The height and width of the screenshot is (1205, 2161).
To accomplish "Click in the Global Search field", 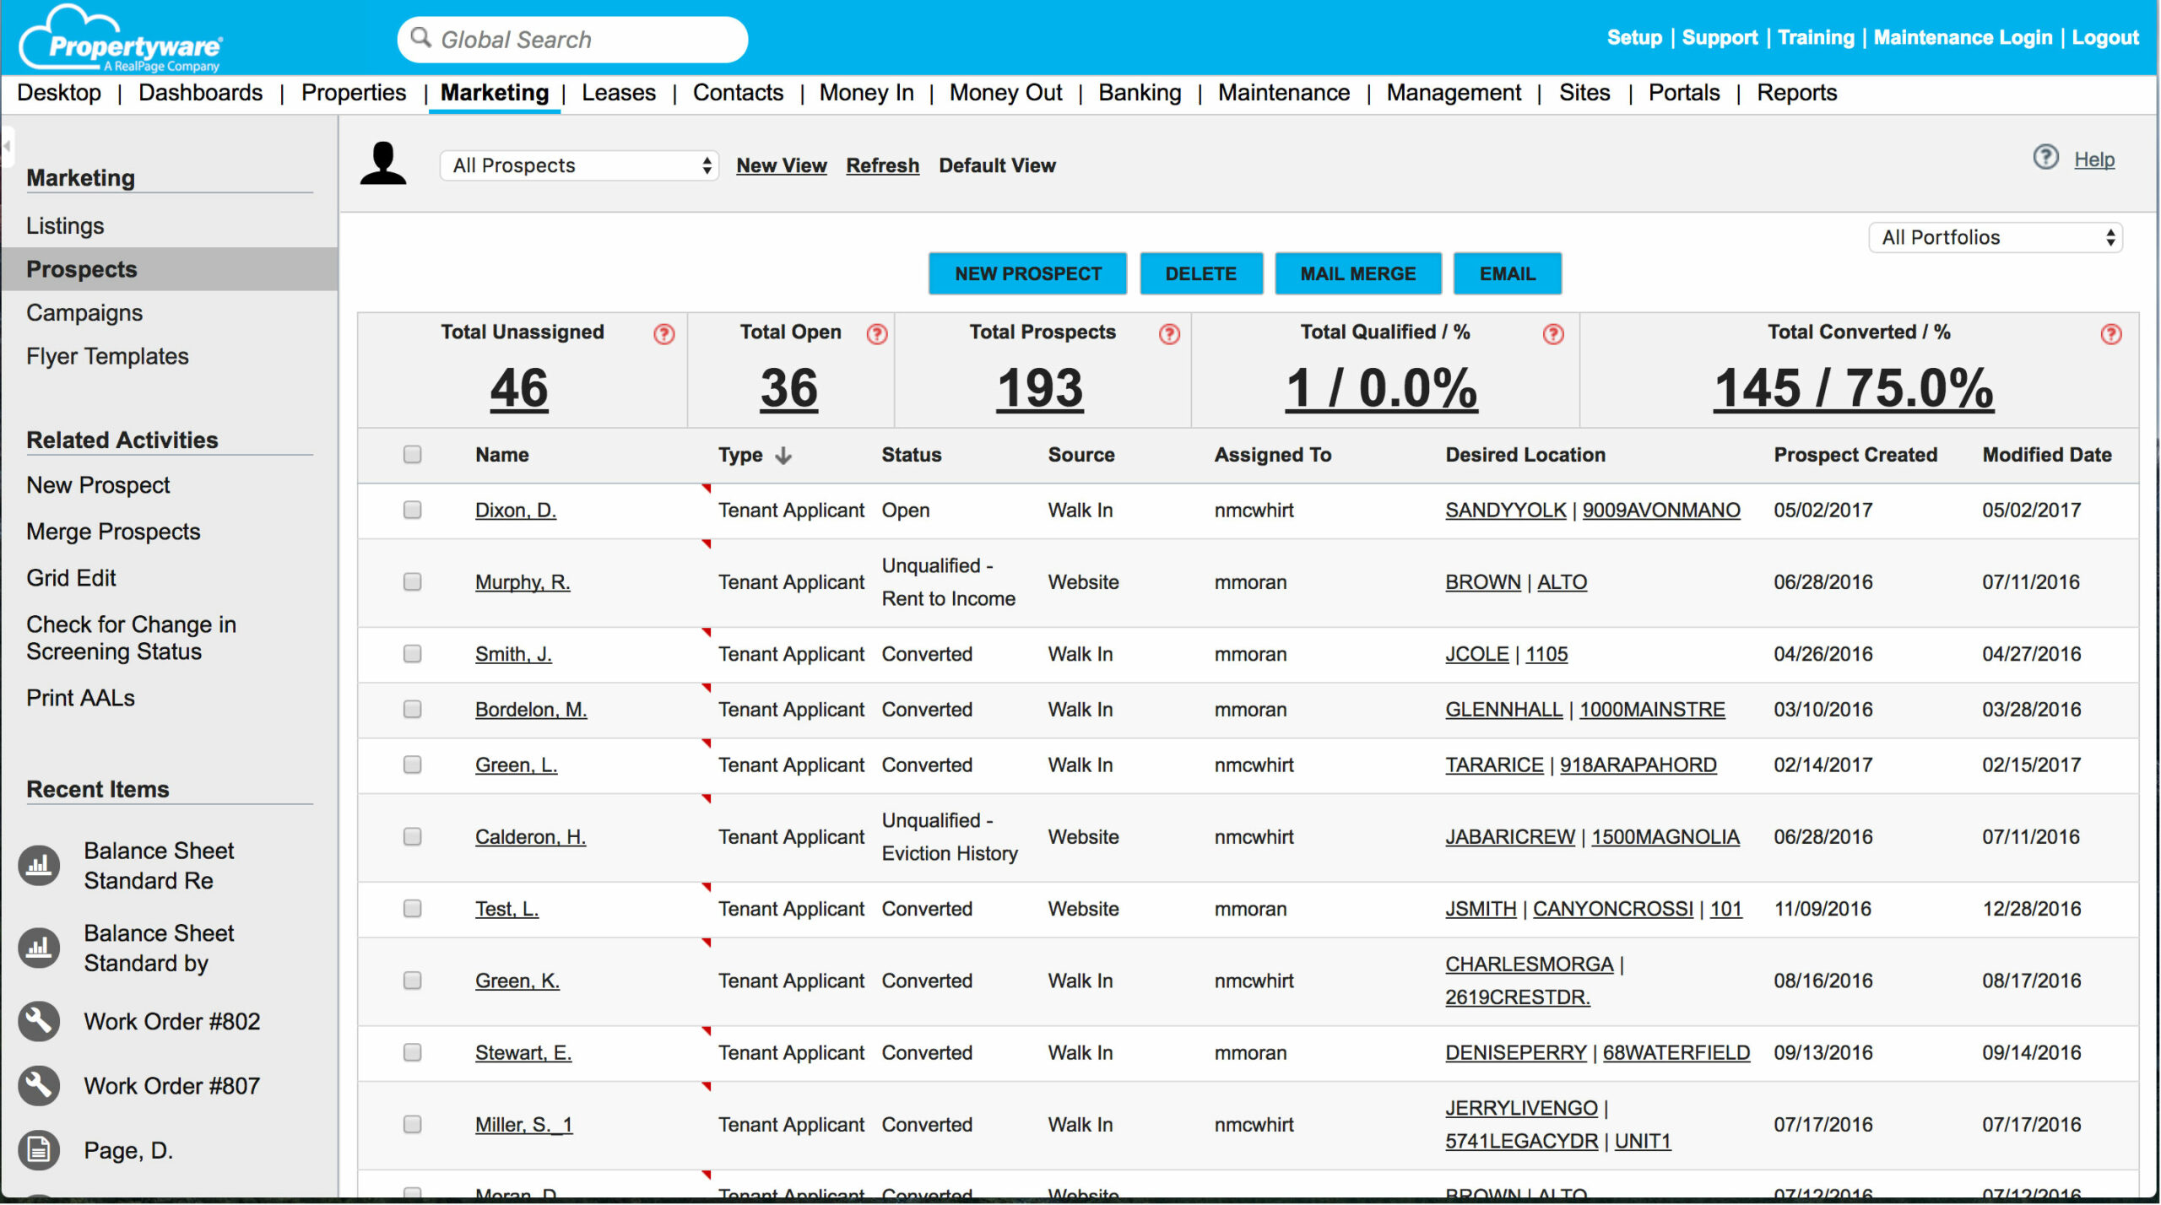I will pyautogui.click(x=573, y=39).
